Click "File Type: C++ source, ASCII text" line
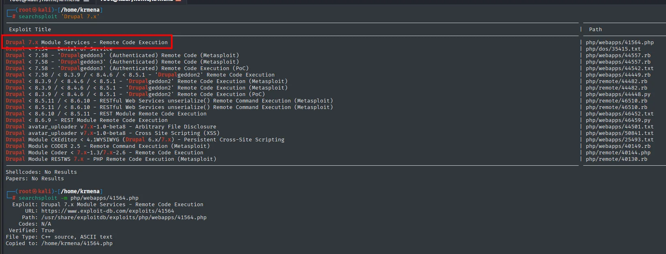This screenshot has width=666, height=254. (59, 237)
